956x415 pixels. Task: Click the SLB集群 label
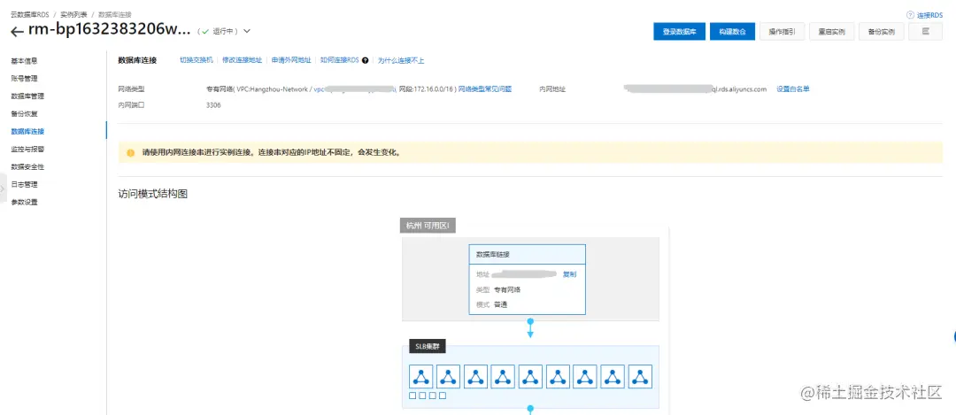pos(428,347)
